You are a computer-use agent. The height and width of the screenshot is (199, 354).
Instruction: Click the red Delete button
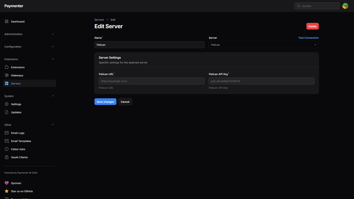pos(313,26)
